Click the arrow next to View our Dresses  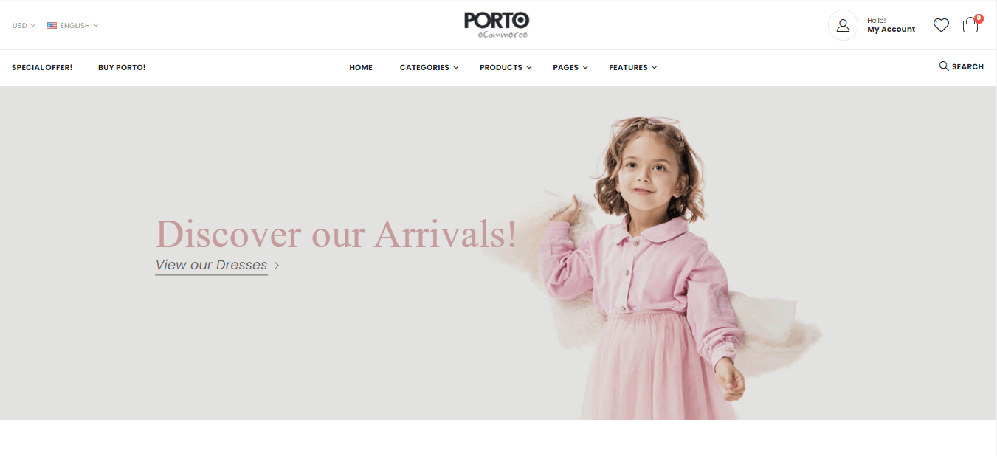click(277, 266)
